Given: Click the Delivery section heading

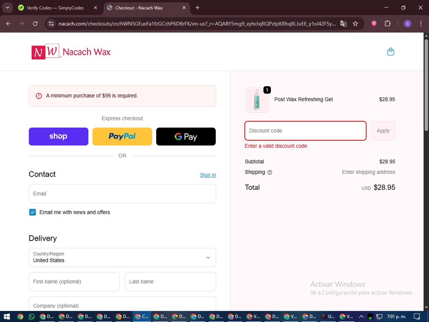Looking at the screenshot, I should pos(43,238).
